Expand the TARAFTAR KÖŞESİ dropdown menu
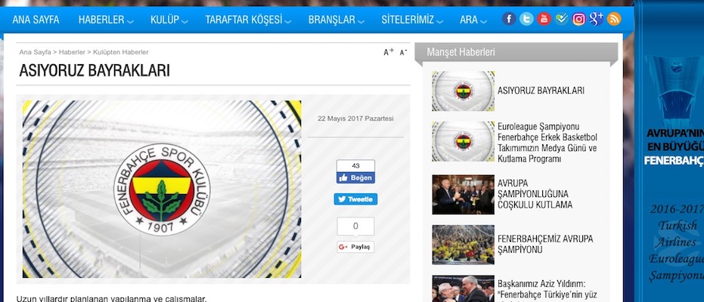The image size is (704, 302). [248, 20]
